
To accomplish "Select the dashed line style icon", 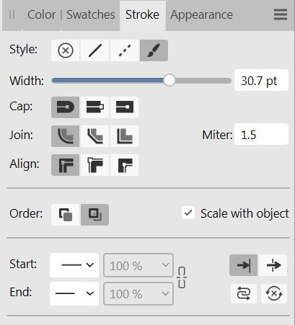I will click(125, 50).
